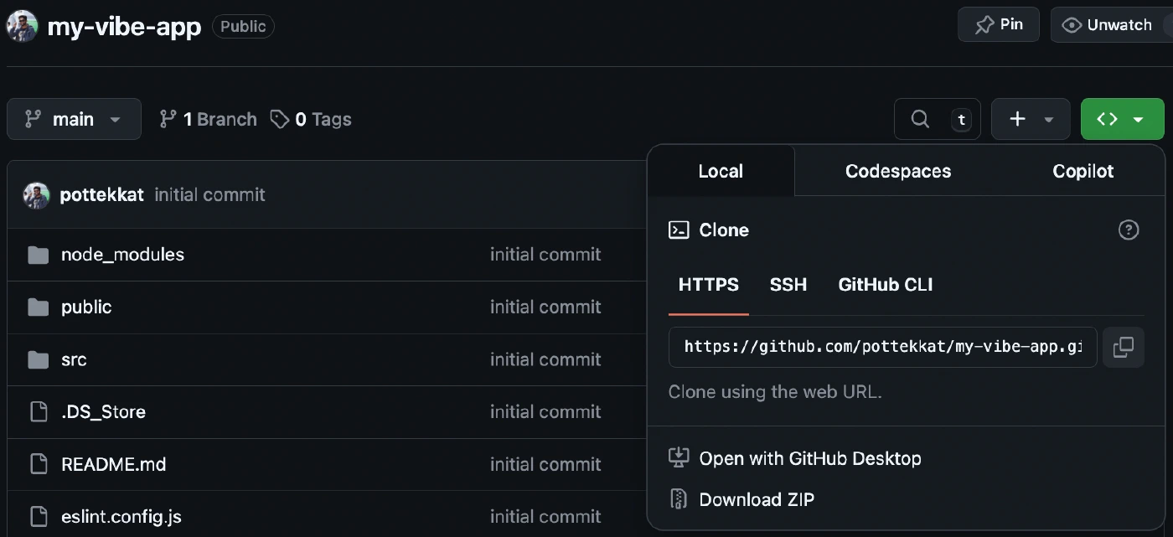Screen dimensions: 1173x537
Task: View the 0 Tags link
Action: coord(311,119)
